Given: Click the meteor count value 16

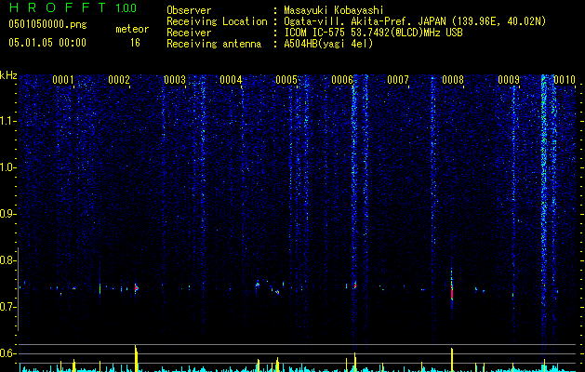Looking at the screenshot, I should 135,43.
